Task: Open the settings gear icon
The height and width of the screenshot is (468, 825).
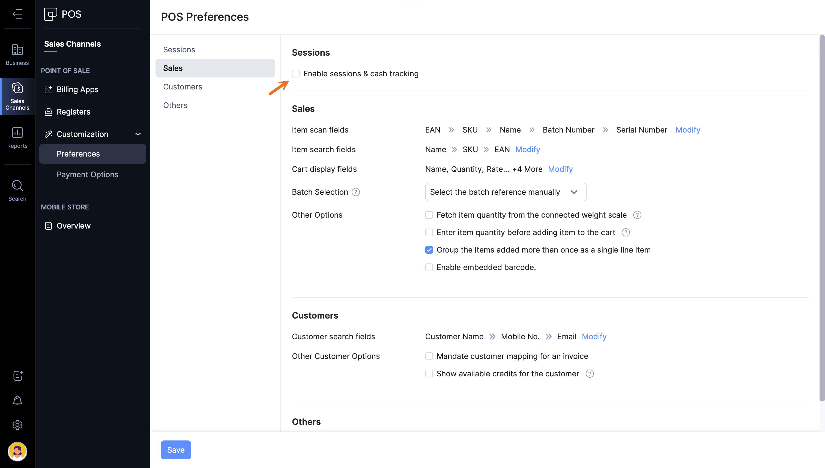Action: 17,425
